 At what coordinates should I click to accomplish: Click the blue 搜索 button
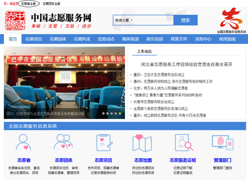tap(186, 20)
